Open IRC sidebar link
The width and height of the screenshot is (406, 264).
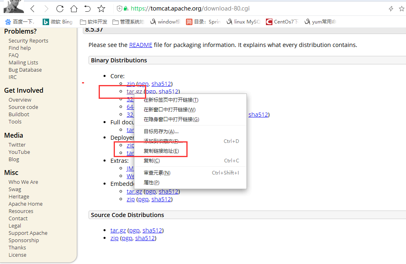(13, 77)
